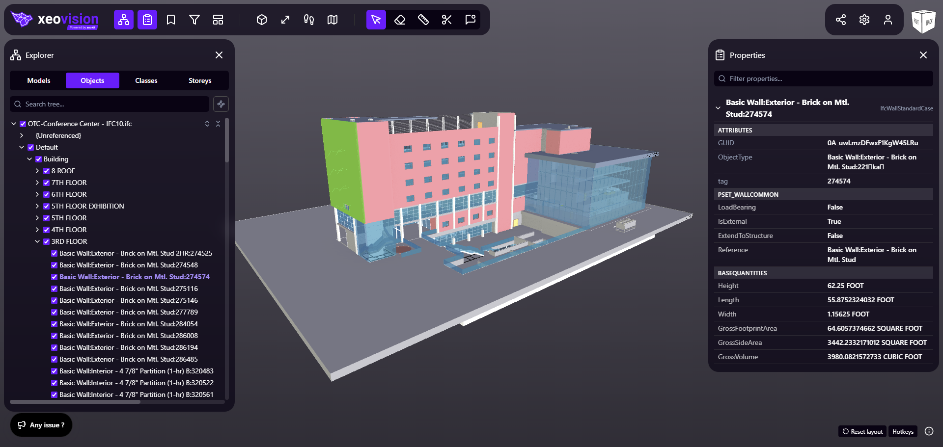Toggle the Building checkbox
The height and width of the screenshot is (447, 943).
point(38,159)
